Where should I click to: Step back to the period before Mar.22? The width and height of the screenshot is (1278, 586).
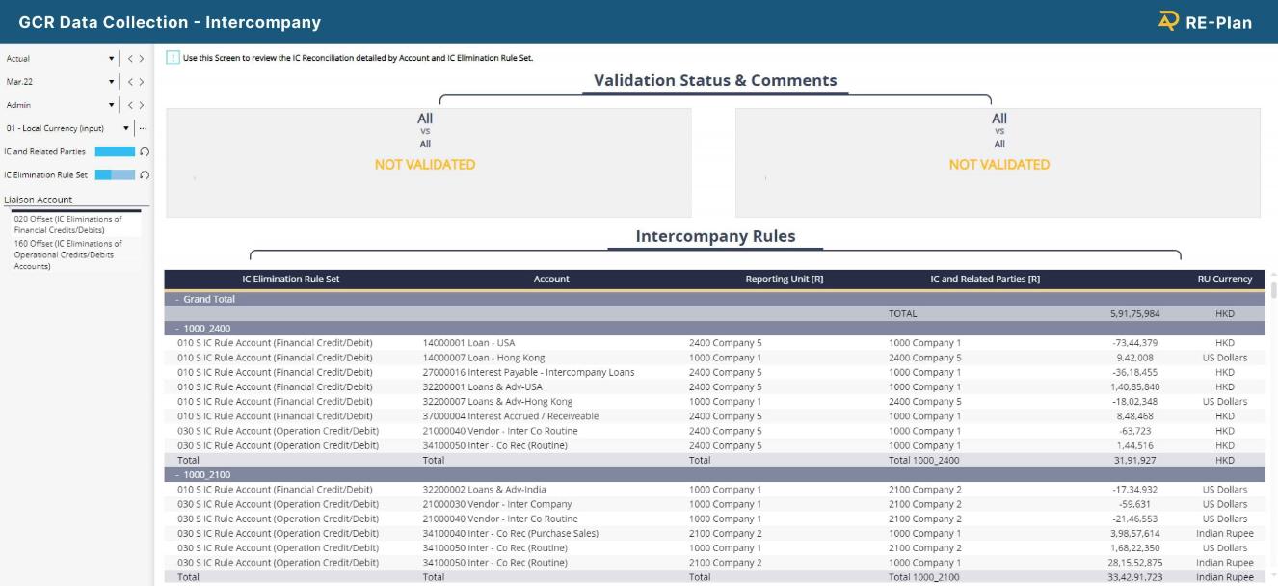[x=130, y=82]
